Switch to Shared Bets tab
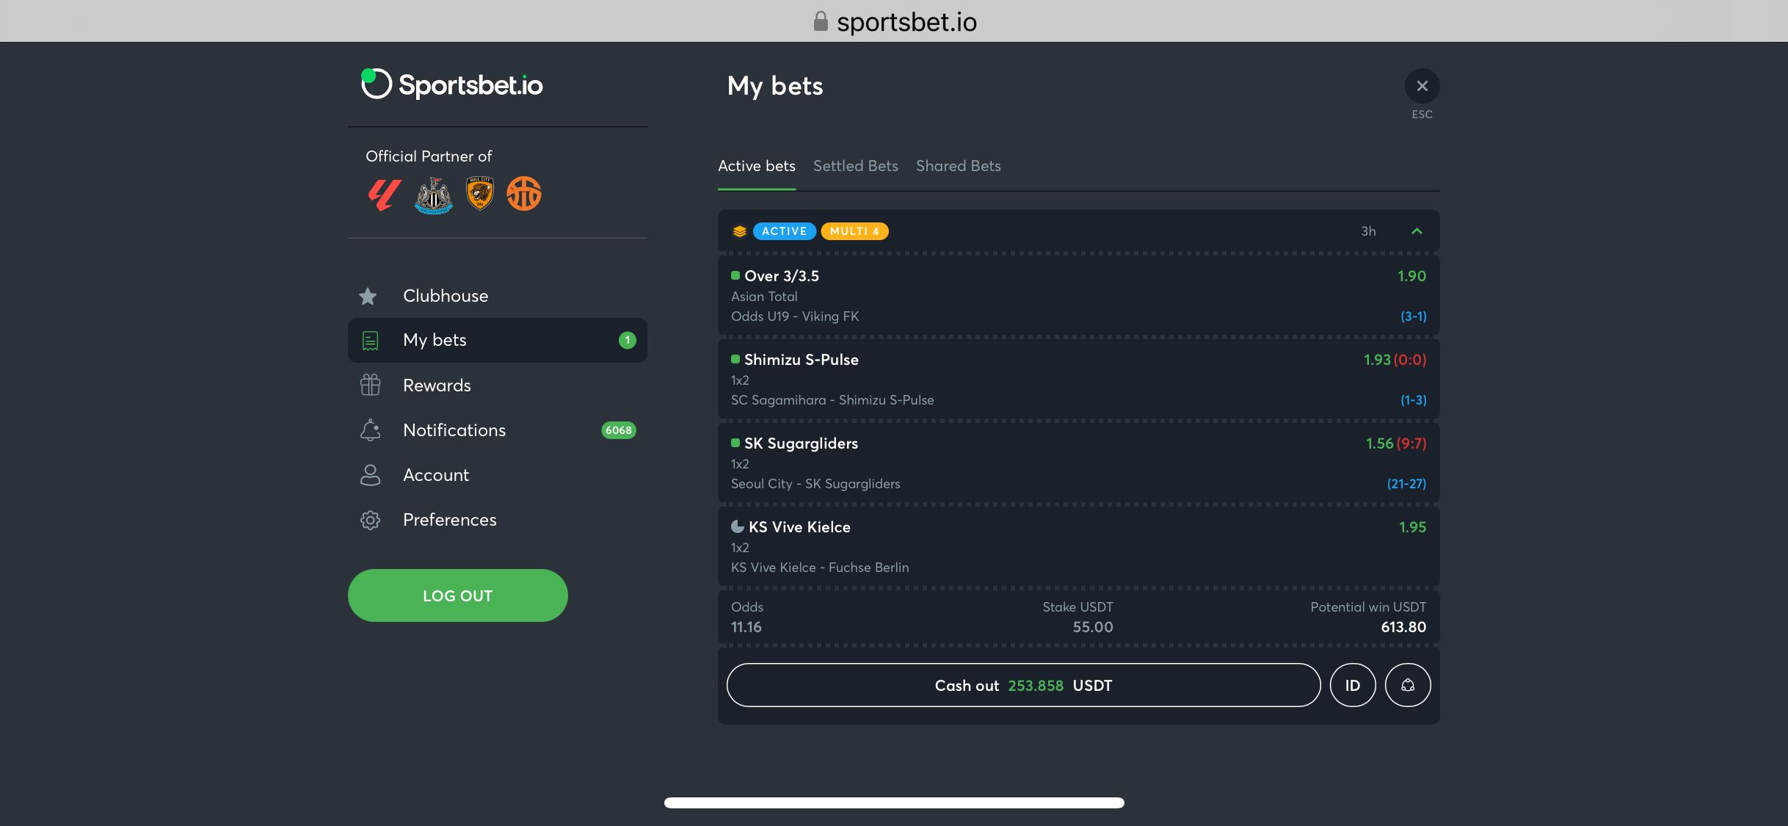Image resolution: width=1788 pixels, height=826 pixels. pos(959,166)
